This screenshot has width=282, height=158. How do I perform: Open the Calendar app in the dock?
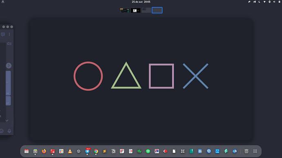click(27, 151)
